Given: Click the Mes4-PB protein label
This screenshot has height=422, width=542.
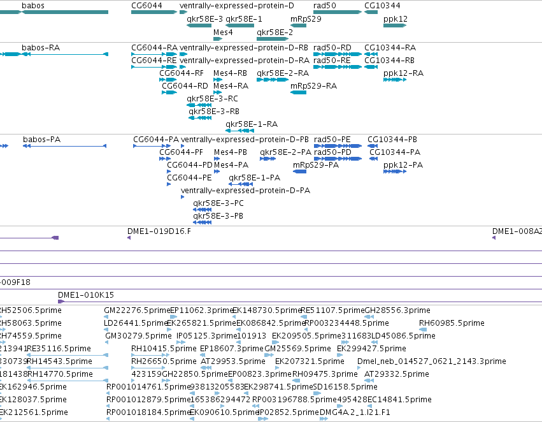Looking at the screenshot, I should coord(231,152).
